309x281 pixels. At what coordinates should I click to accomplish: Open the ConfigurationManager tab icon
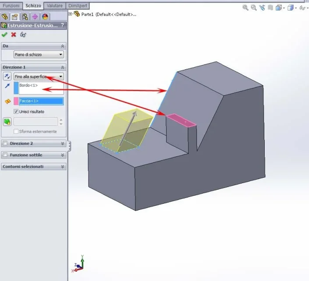click(x=25, y=17)
